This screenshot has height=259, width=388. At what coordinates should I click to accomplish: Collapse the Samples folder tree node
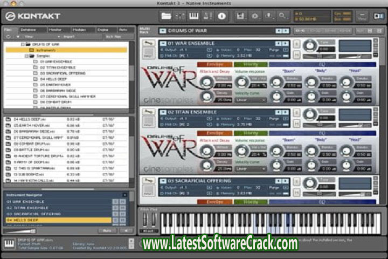click(x=26, y=56)
